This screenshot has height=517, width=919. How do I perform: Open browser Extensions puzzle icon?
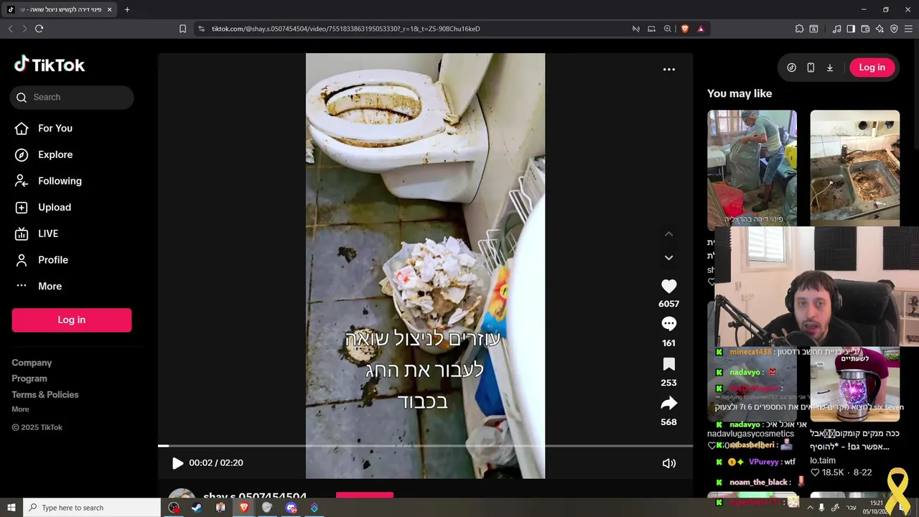[799, 29]
